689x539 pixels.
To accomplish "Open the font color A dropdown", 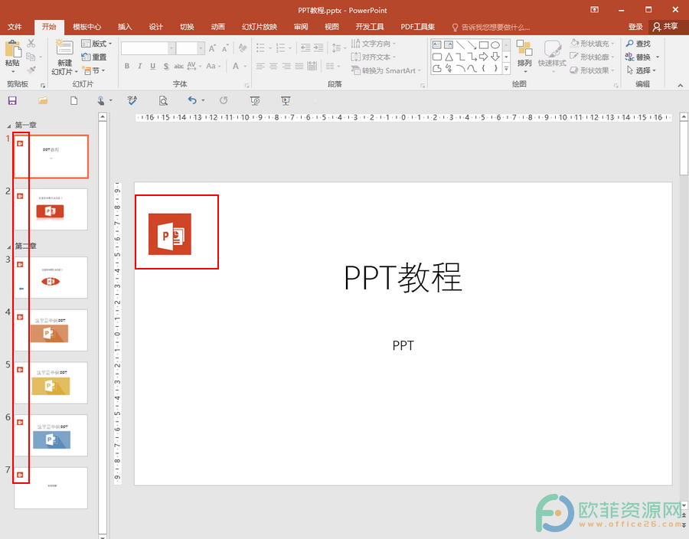I will 245,67.
